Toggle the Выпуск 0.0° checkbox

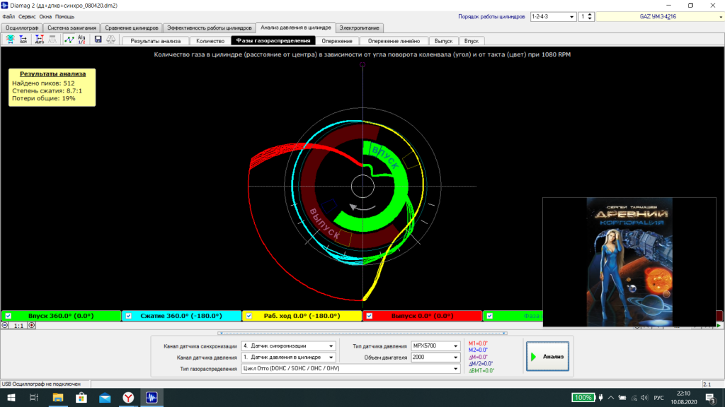(x=369, y=316)
